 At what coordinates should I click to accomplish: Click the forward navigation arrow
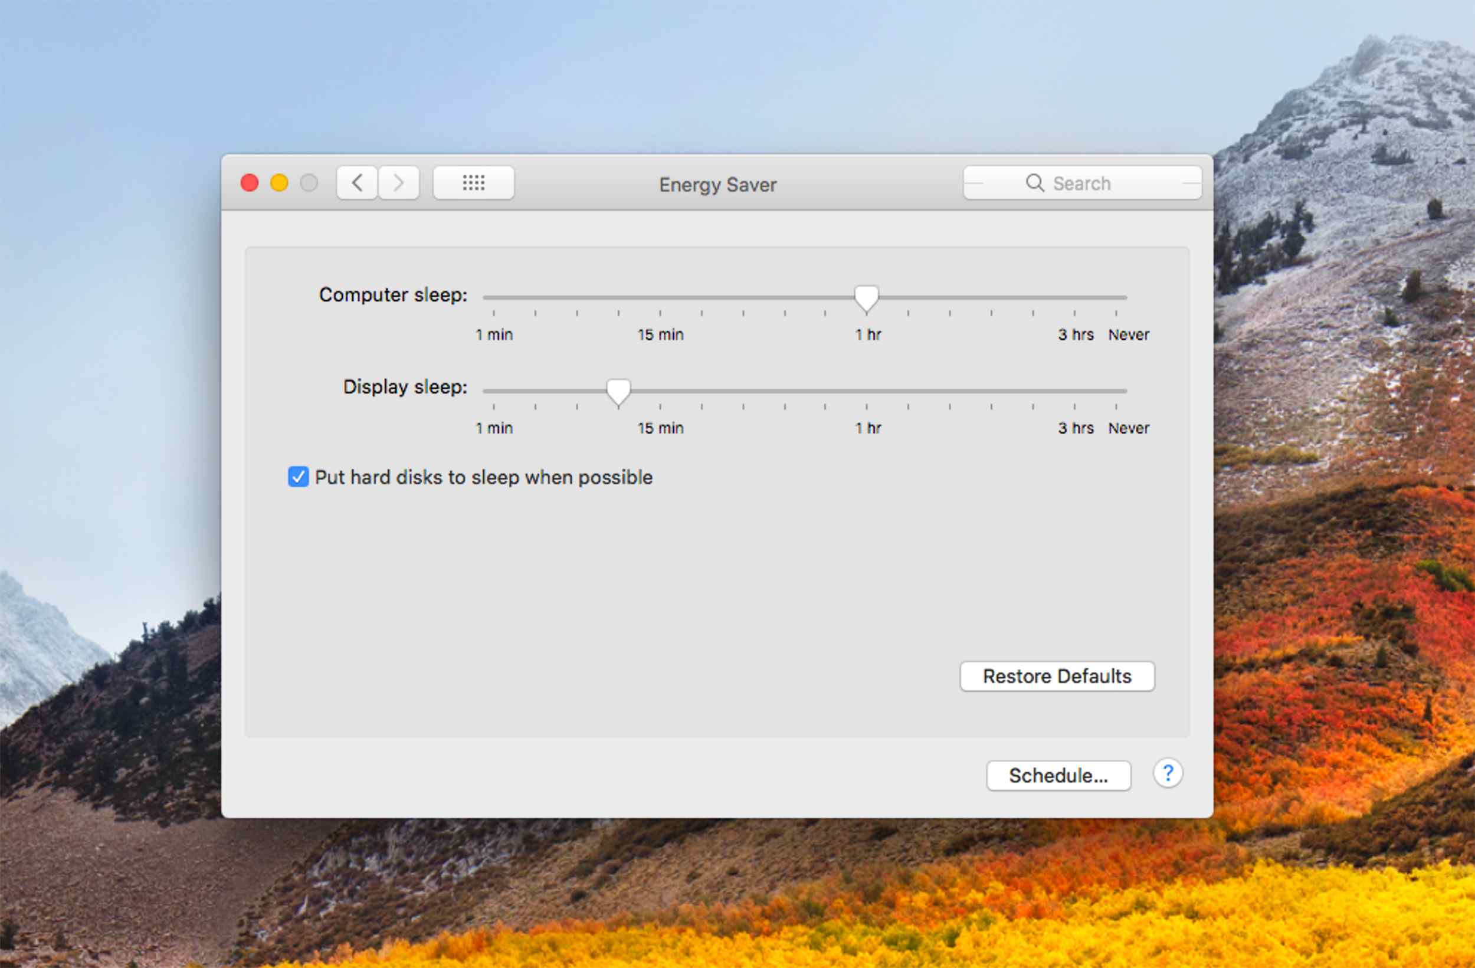[395, 183]
